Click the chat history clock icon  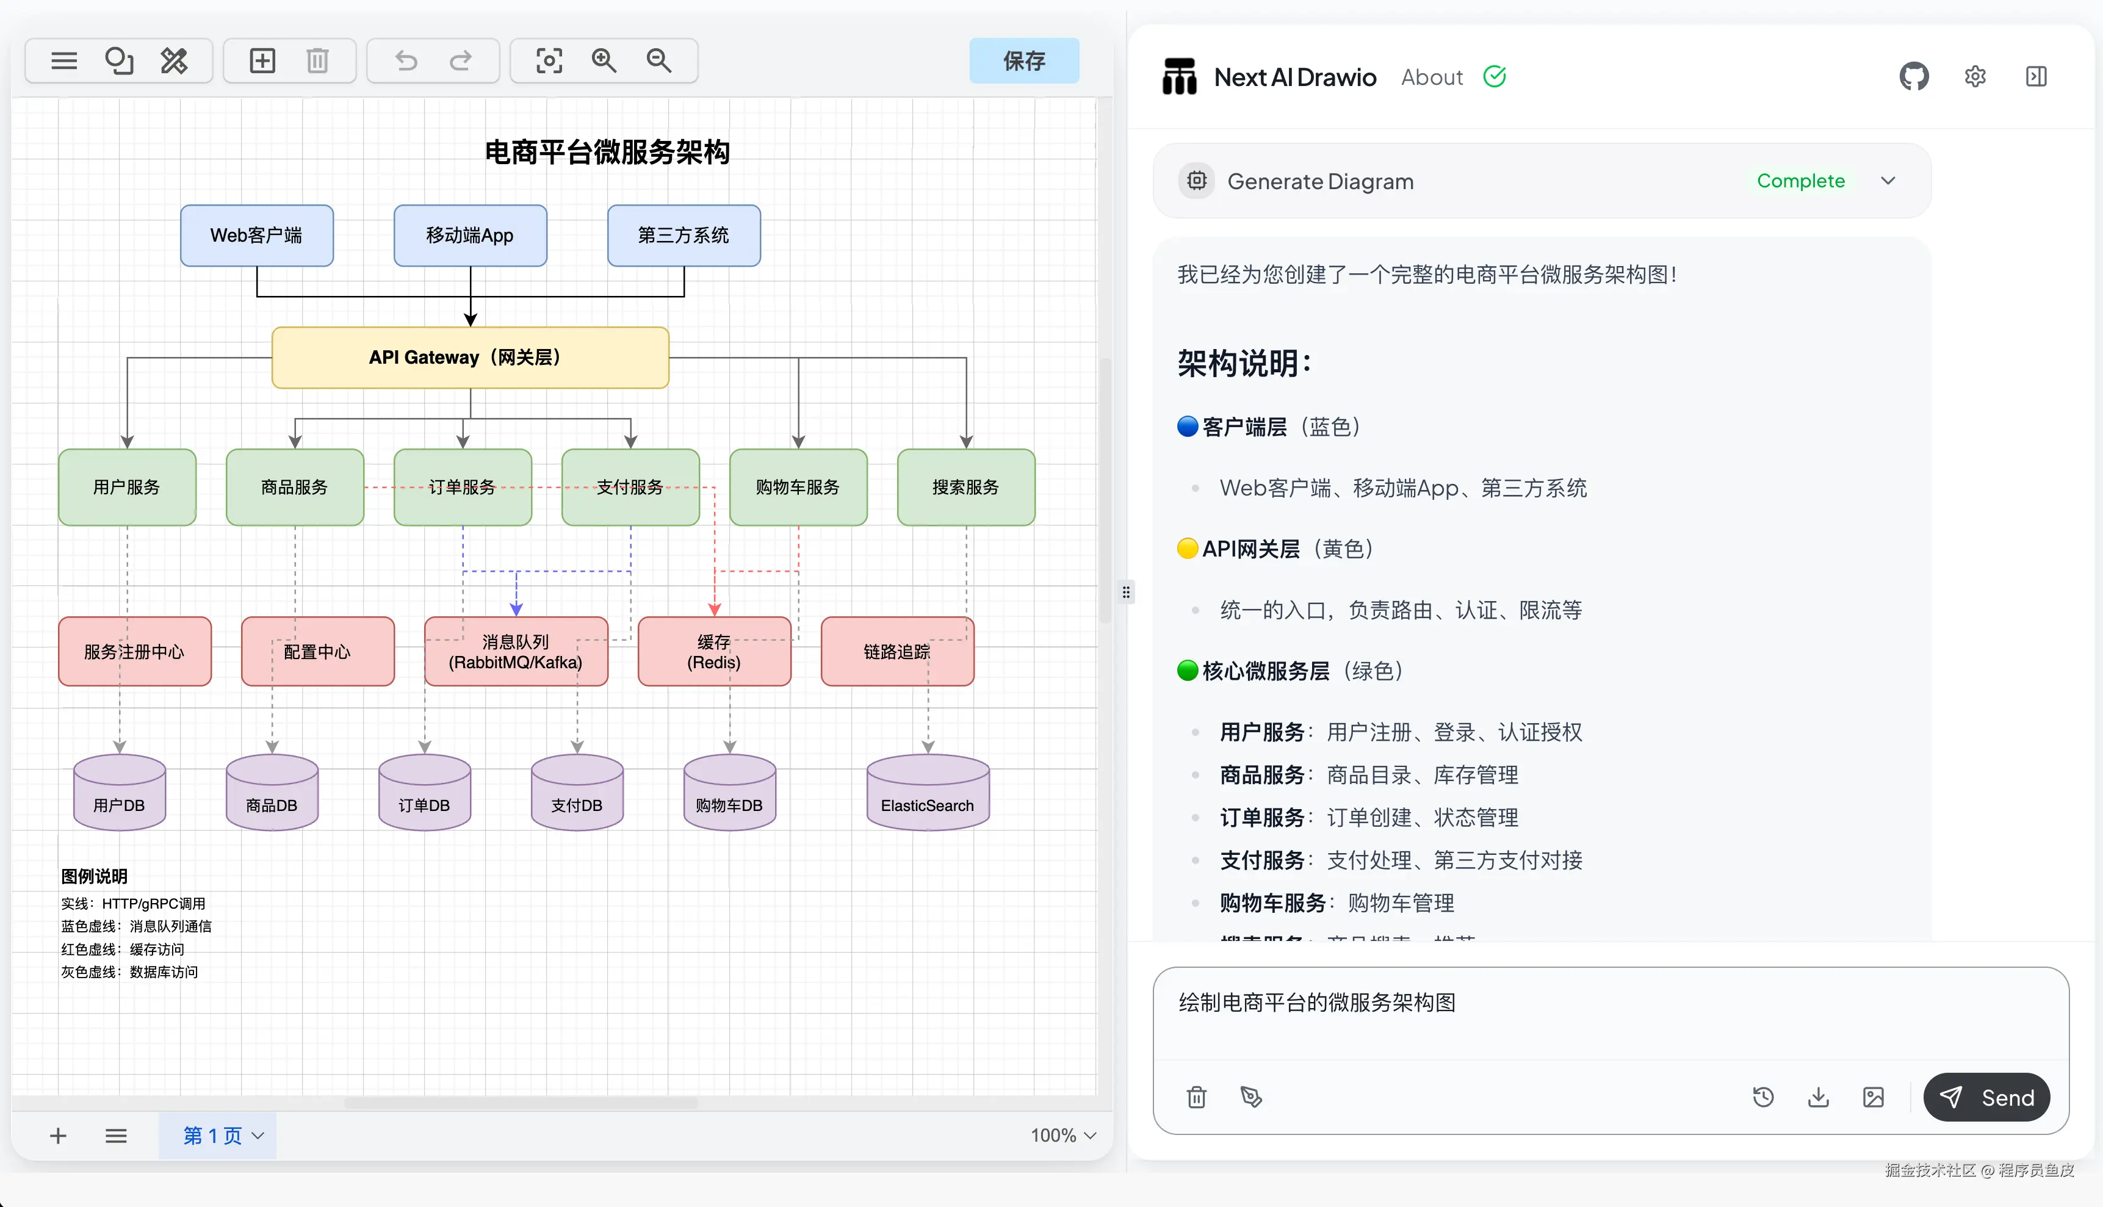[1763, 1098]
